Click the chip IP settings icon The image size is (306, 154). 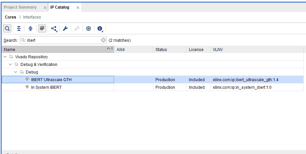point(88,29)
